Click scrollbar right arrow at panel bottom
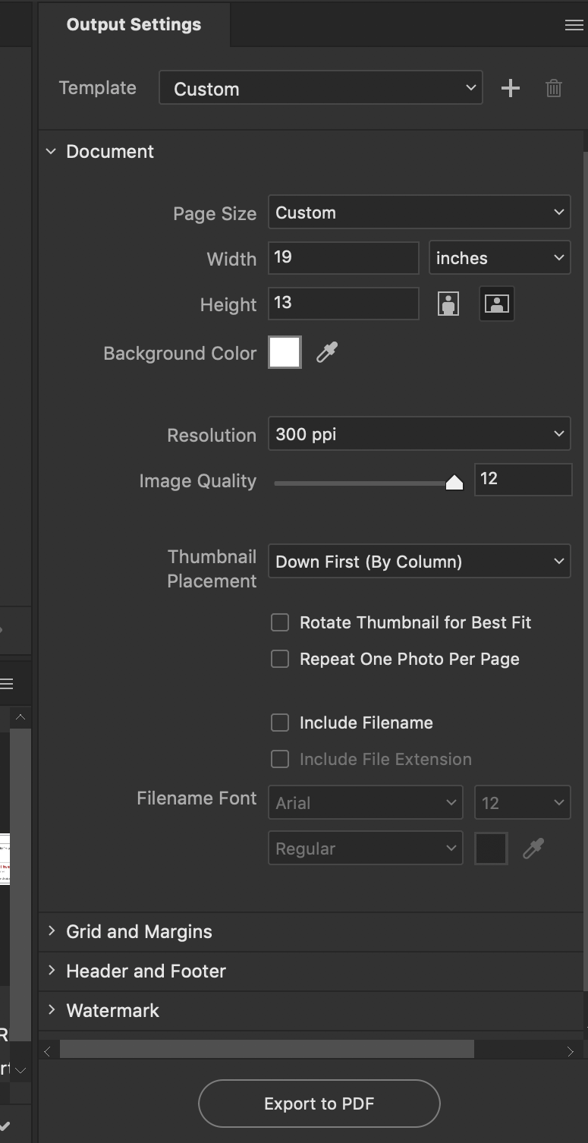Viewport: 588px width, 1143px height. [x=570, y=1051]
